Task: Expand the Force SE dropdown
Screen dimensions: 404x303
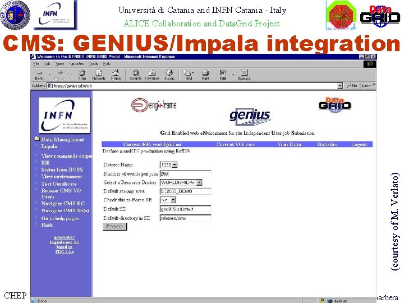Action: (x=173, y=200)
